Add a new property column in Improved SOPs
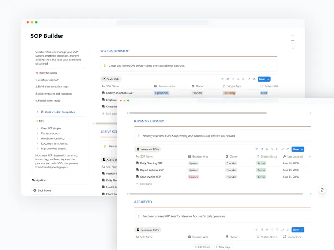The image size is (334, 250). click(x=310, y=156)
